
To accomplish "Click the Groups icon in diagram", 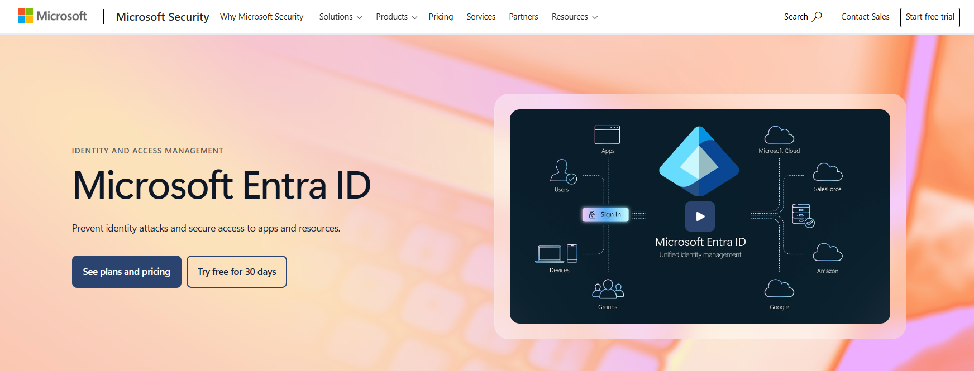I will click(x=608, y=290).
